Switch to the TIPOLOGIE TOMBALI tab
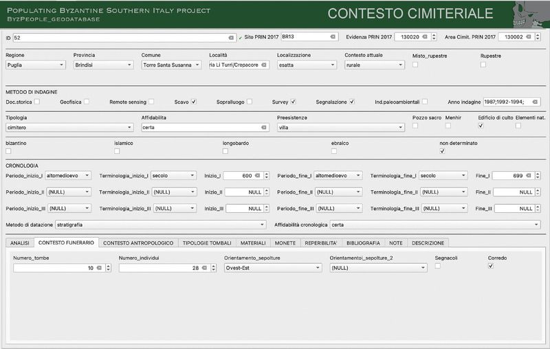The width and height of the screenshot is (550, 349). (206, 243)
